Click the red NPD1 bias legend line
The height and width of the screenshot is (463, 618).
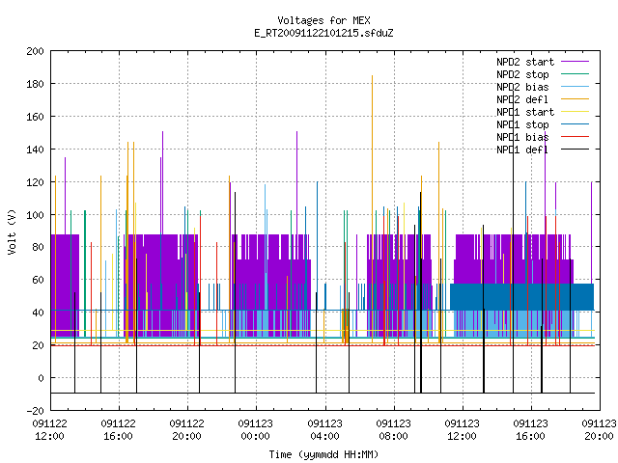pos(576,137)
